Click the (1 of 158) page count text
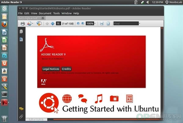Viewport: 183px width, 123px height. tap(68, 24)
